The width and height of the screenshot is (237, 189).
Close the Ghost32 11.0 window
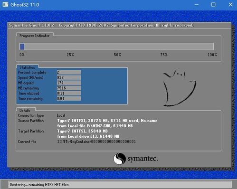click(x=230, y=5)
